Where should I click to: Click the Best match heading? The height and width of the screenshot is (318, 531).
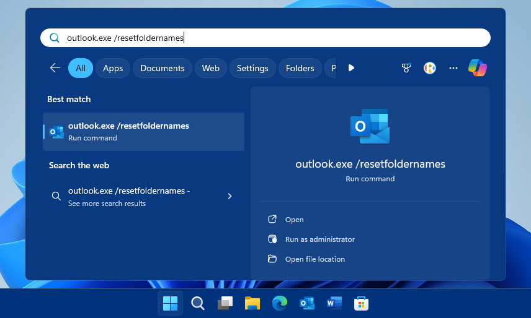69,99
